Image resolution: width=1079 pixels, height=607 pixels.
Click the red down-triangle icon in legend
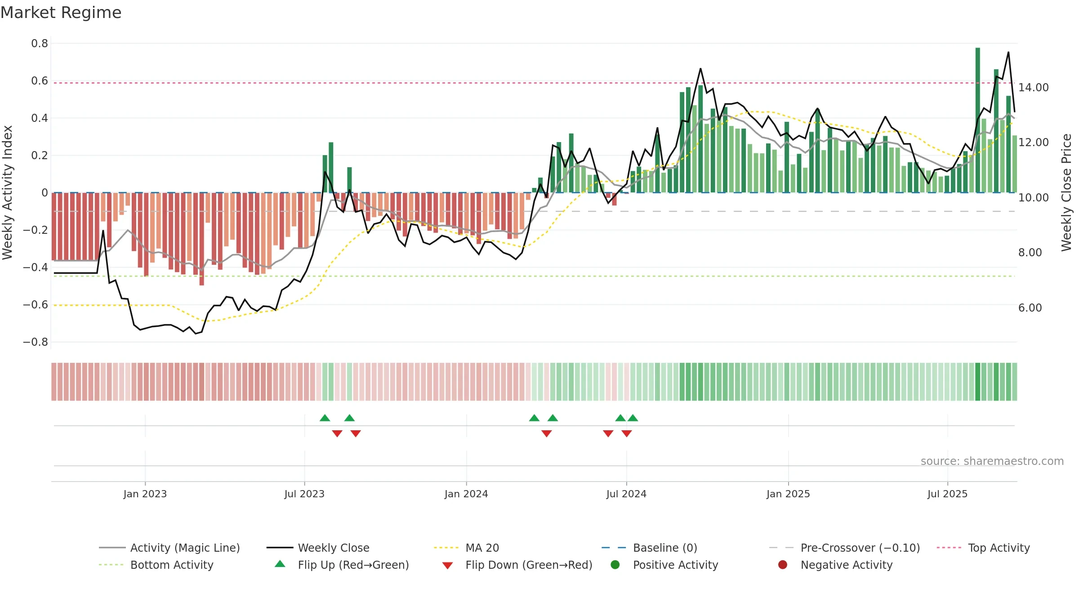tap(447, 566)
